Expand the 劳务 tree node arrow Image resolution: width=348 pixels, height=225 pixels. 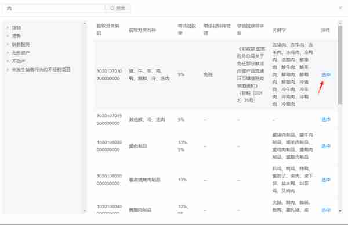8,36
